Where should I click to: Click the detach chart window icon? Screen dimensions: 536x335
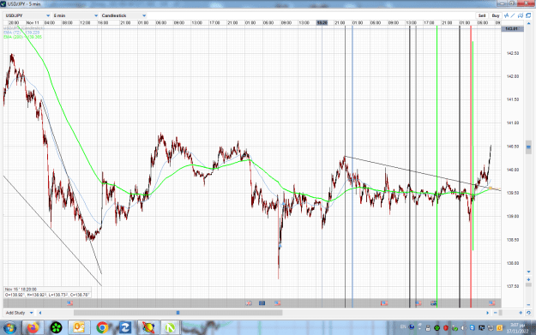click(528, 15)
